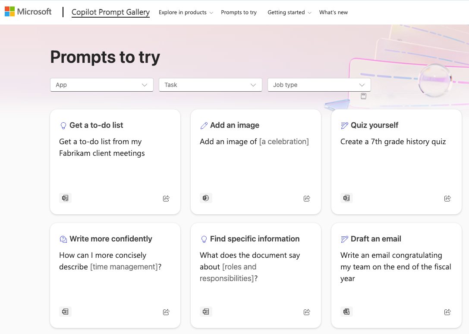Viewport: 469px width, 334px height.
Task: Click chat icon beside Write more confidently
Action: tap(63, 239)
